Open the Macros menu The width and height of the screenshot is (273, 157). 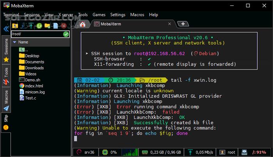click(x=137, y=15)
